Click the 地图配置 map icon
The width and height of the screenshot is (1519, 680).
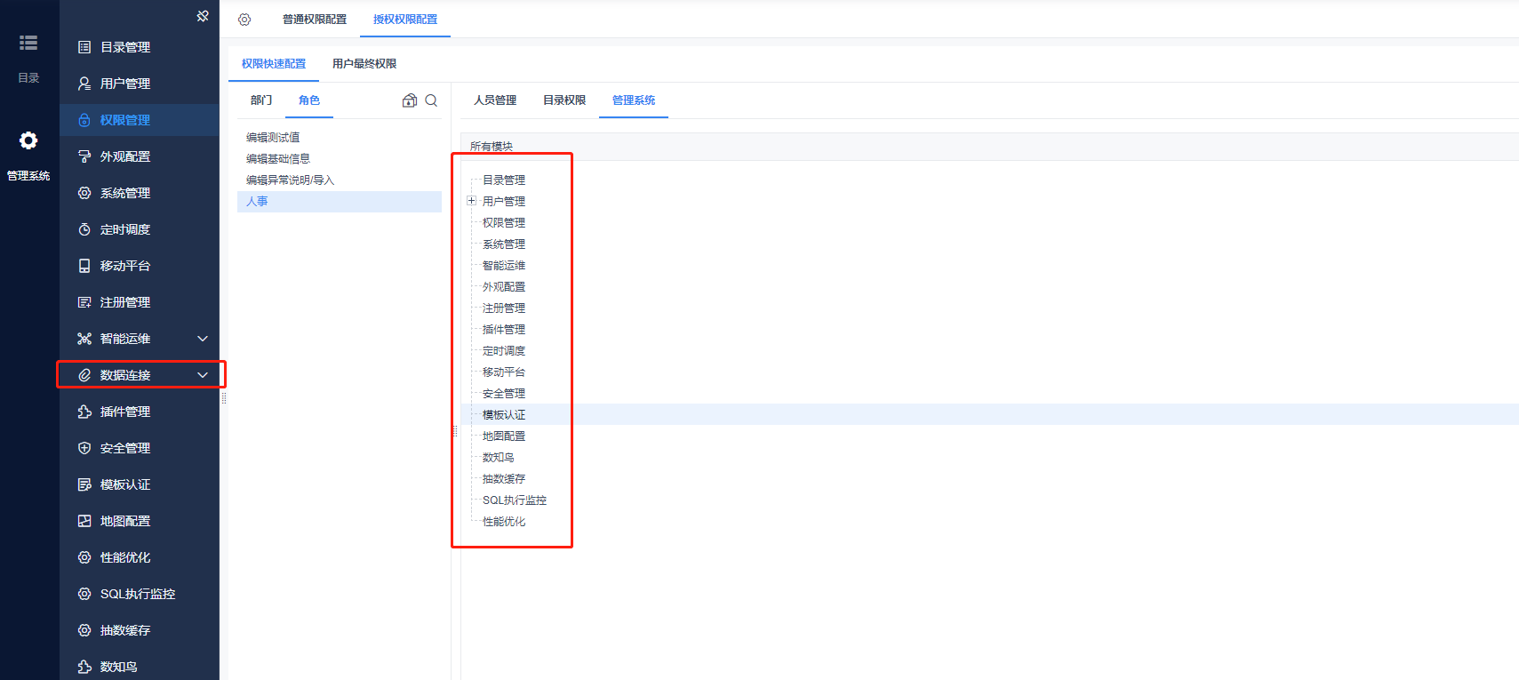(84, 521)
